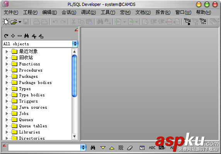This screenshot has height=154, width=221.
Task: Click the object browser scroll down arrow
Action: point(75,136)
